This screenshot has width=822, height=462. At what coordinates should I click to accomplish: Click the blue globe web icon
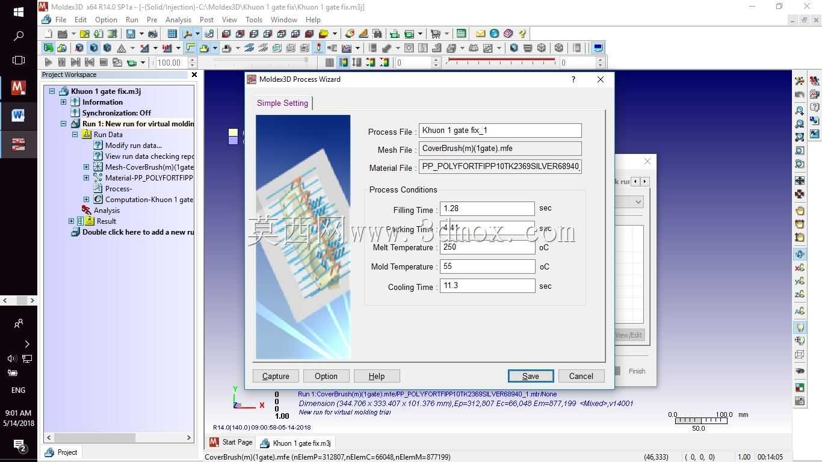(494, 34)
